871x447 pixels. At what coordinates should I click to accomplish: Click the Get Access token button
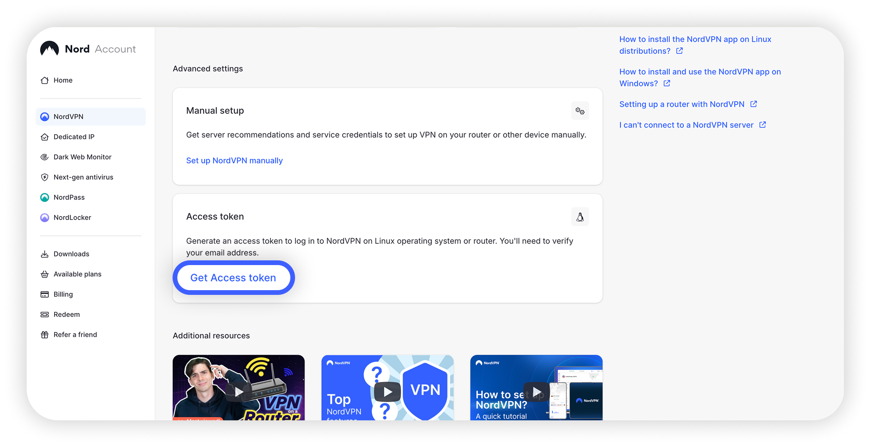coord(233,278)
